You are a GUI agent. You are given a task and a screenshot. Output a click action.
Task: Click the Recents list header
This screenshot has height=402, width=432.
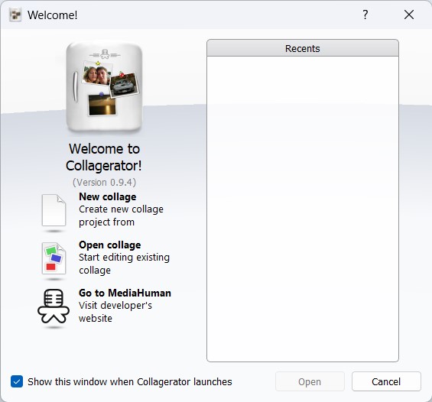303,48
